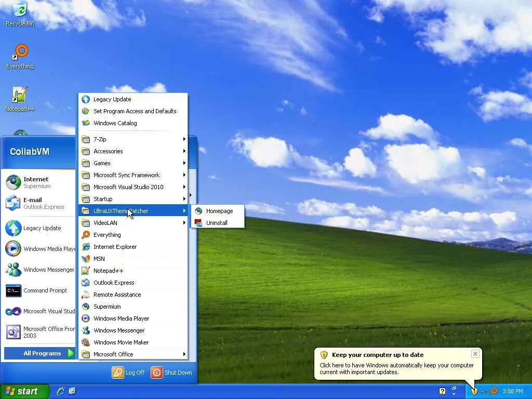Open Set Program Access and Defaults
The height and width of the screenshot is (399, 532).
click(133, 111)
